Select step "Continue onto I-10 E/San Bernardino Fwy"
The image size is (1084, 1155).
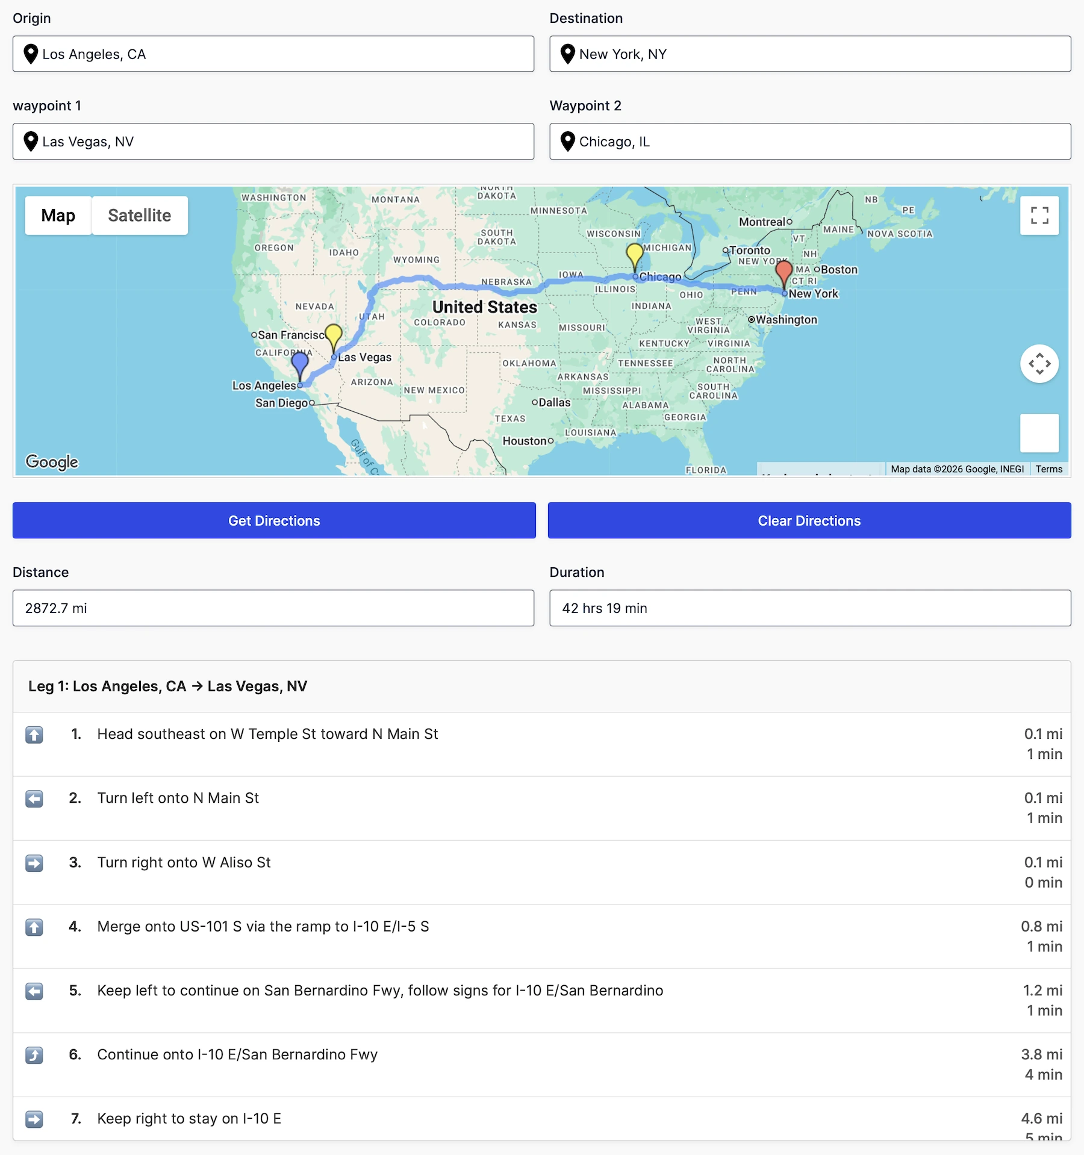point(542,1065)
